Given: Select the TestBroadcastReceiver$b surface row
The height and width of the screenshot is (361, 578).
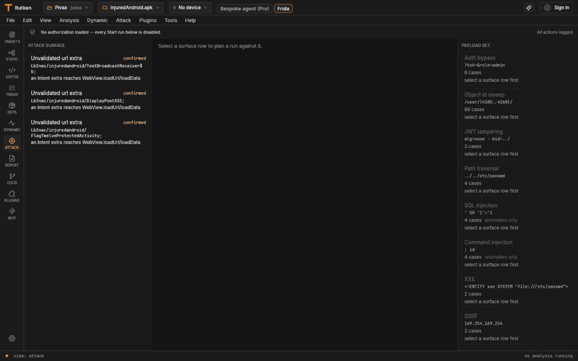Looking at the screenshot, I should (88, 68).
